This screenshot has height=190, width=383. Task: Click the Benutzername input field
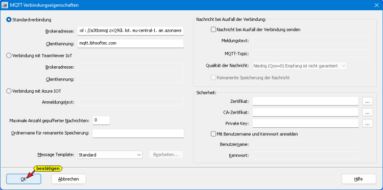pyautogui.click(x=305, y=144)
